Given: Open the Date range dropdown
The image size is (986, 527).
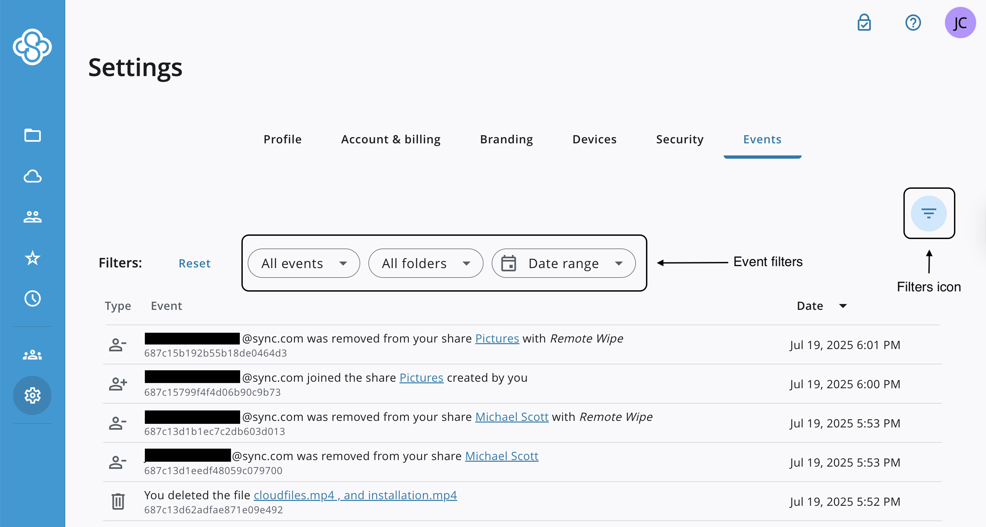Looking at the screenshot, I should point(563,263).
